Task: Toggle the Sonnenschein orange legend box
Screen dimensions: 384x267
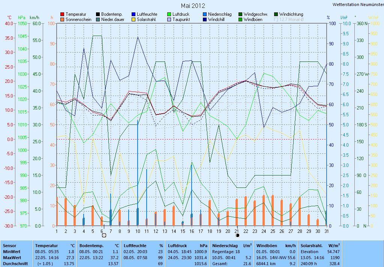Action: (63, 19)
